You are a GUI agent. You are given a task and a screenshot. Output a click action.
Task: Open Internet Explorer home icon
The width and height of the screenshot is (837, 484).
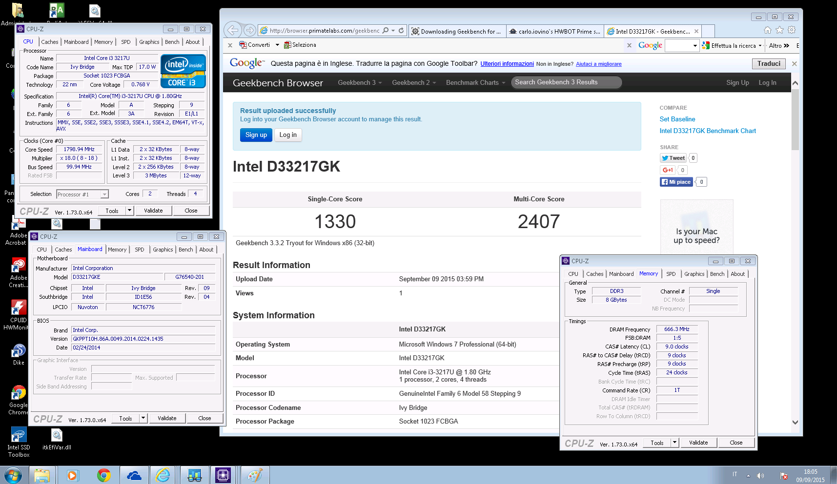(x=768, y=30)
